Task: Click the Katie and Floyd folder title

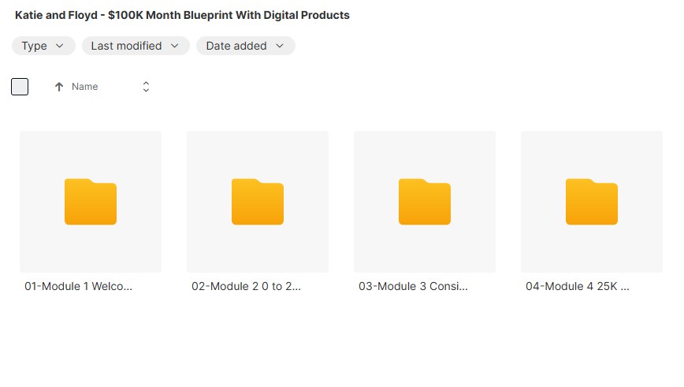Action: click(182, 15)
